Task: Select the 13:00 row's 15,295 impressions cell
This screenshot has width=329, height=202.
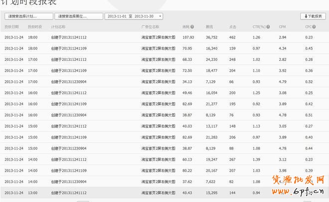Action: tap(211, 193)
